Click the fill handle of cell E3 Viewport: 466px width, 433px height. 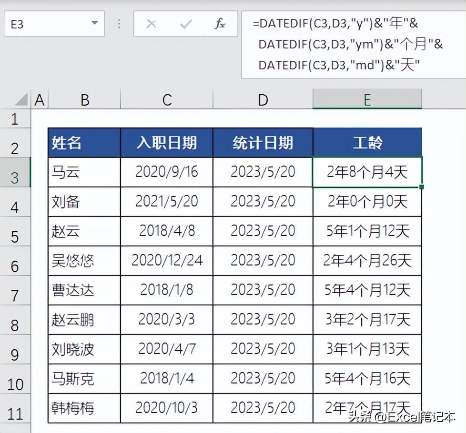pyautogui.click(x=422, y=187)
